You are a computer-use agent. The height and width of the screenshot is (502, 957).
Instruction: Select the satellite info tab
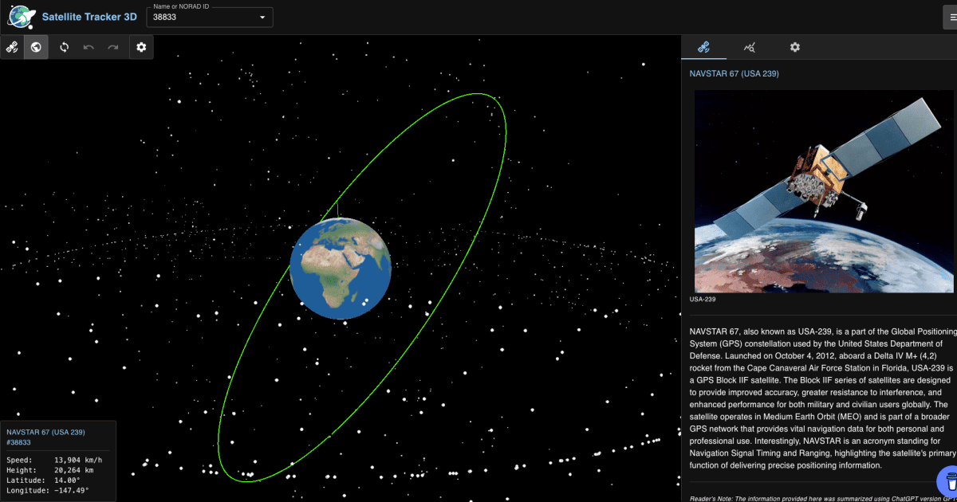point(703,47)
